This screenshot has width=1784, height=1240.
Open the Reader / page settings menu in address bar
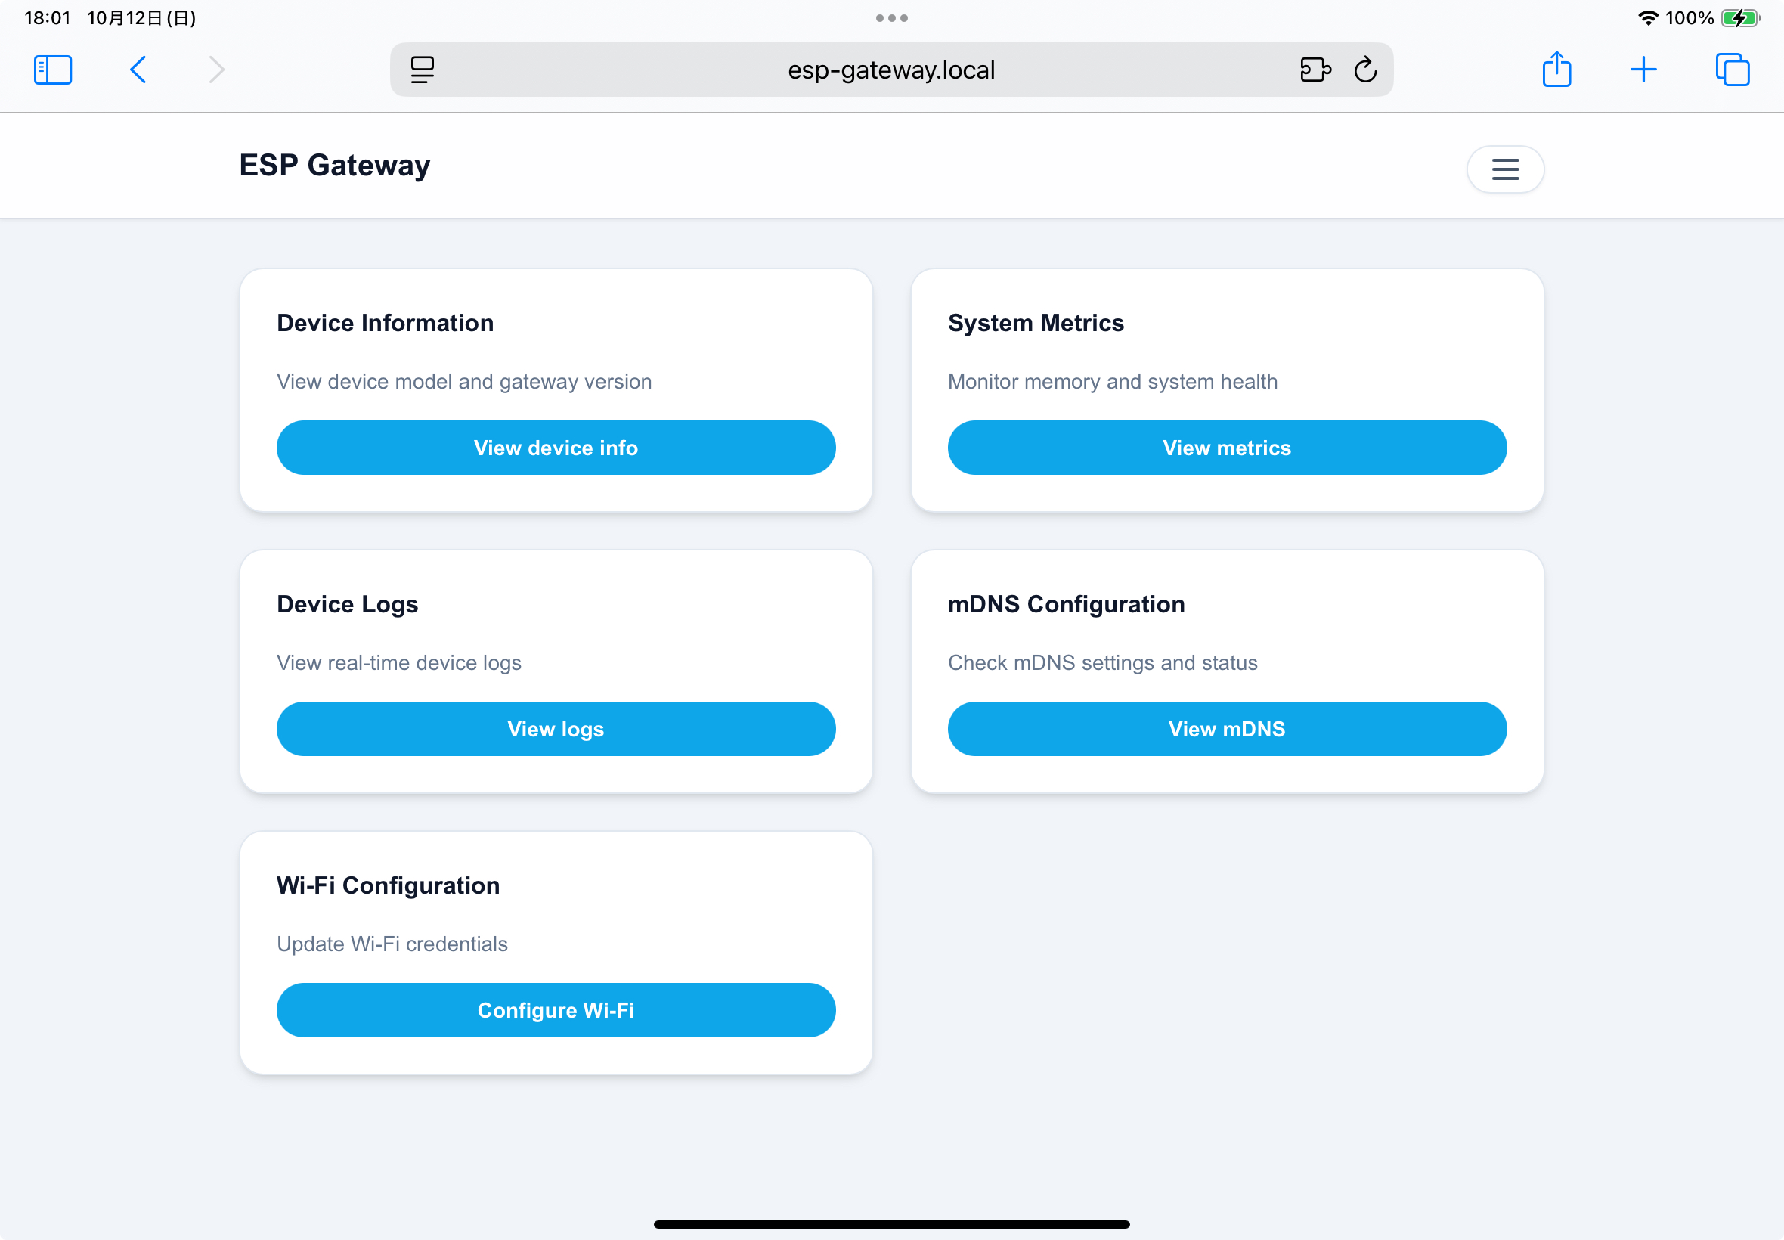tap(422, 69)
